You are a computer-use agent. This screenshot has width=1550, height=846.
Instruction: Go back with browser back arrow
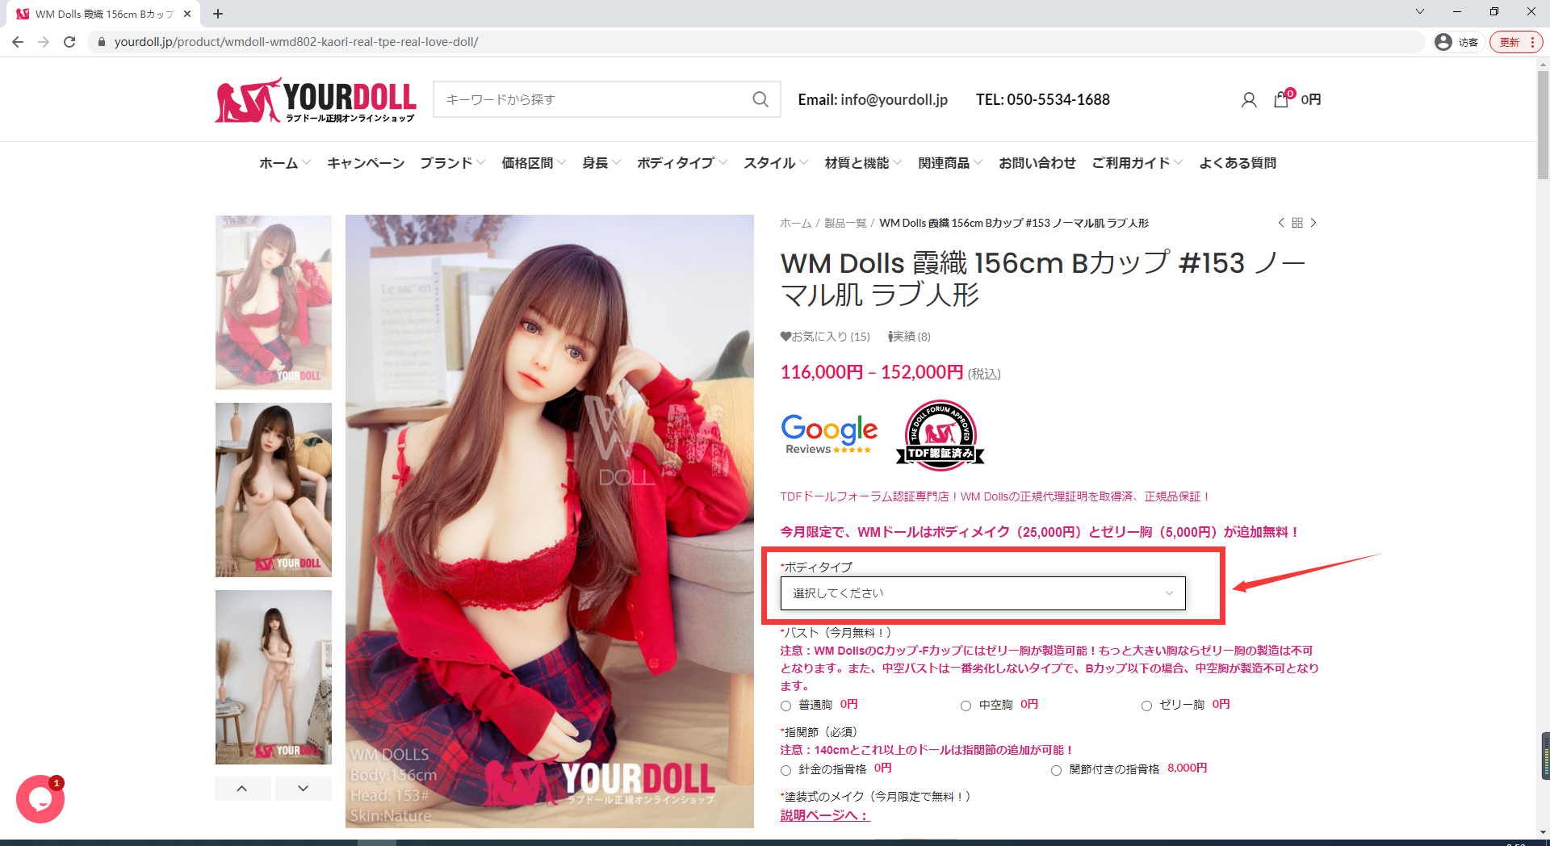point(18,42)
